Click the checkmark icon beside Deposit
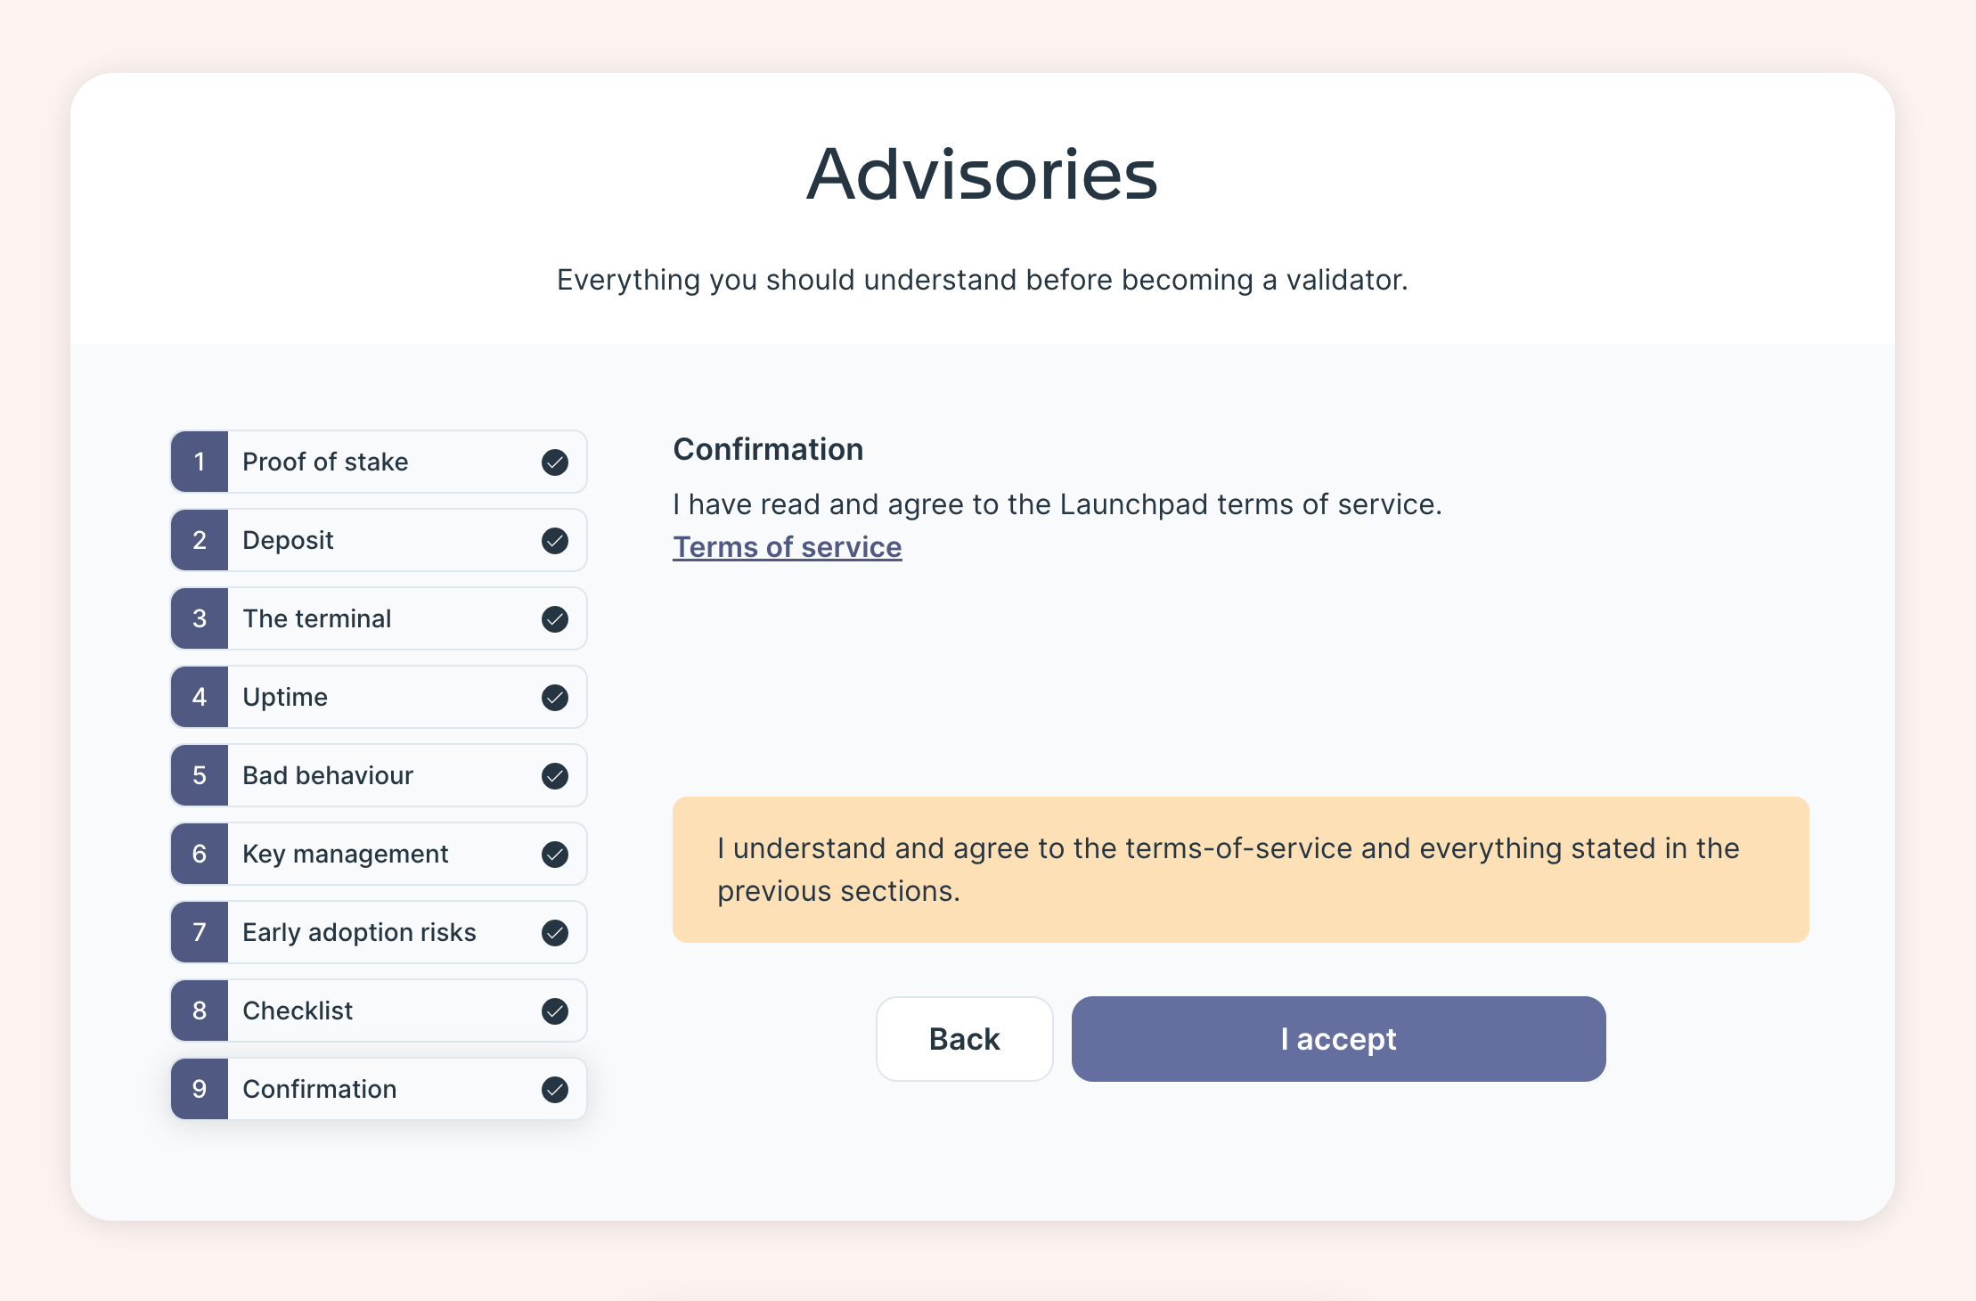The image size is (1976, 1301). (x=554, y=541)
